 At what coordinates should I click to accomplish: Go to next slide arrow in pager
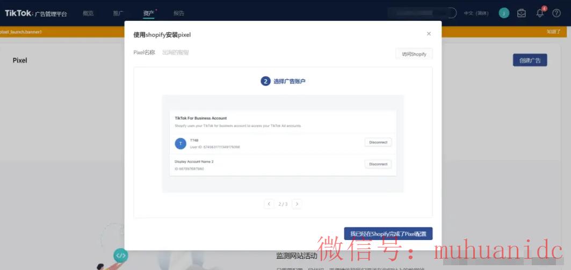point(297,204)
